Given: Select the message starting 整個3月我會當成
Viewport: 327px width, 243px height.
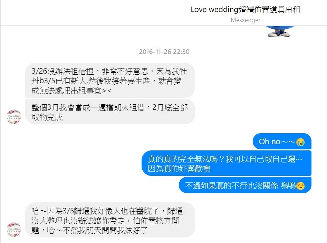Looking at the screenshot, I should (x=110, y=112).
